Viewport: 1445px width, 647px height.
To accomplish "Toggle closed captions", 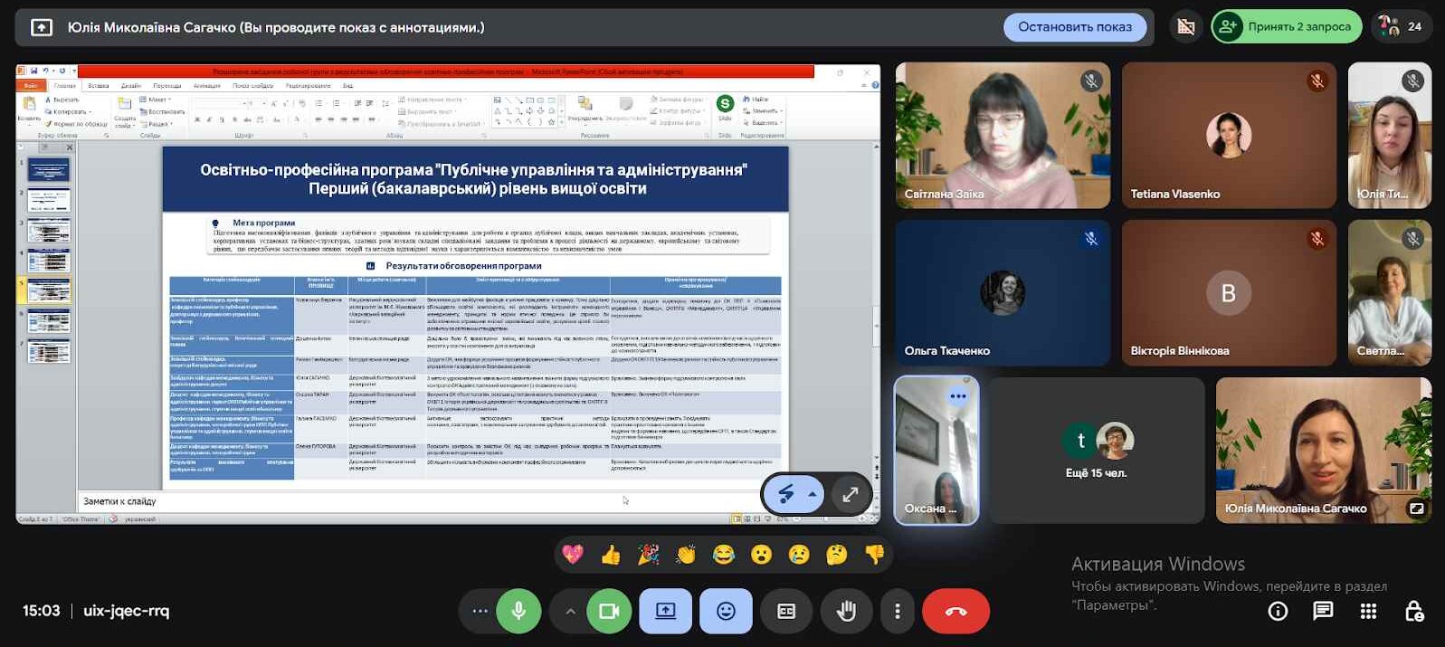I will coord(786,612).
